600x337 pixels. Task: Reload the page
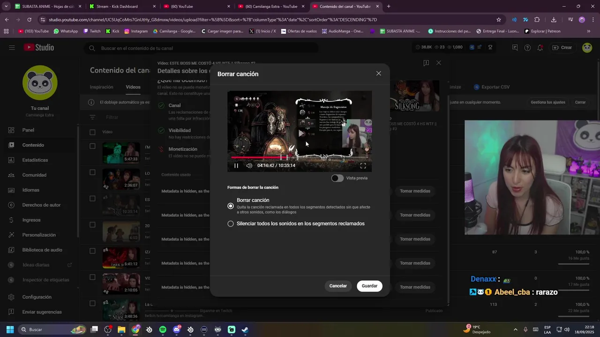(x=29, y=20)
